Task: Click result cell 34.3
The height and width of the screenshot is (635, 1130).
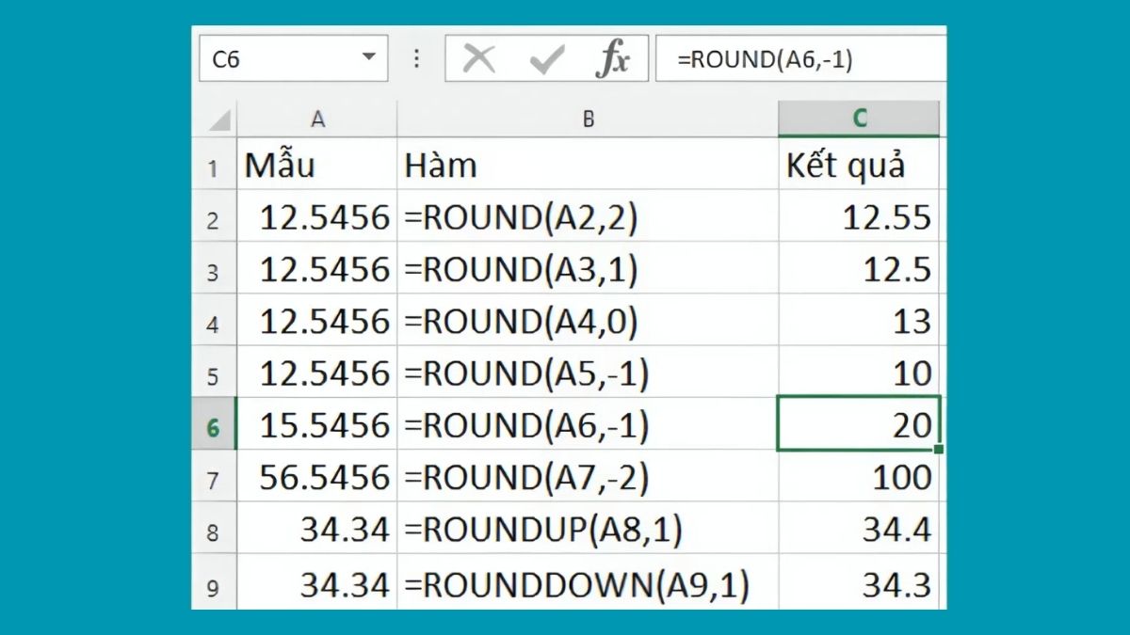Action: pos(859,583)
